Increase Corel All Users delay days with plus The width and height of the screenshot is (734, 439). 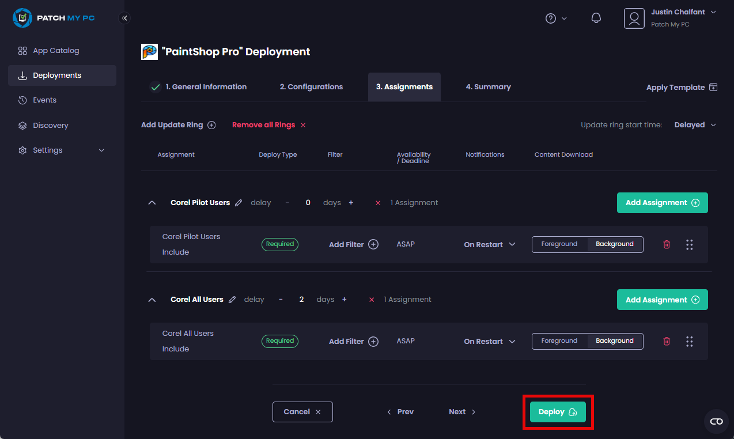tap(345, 300)
